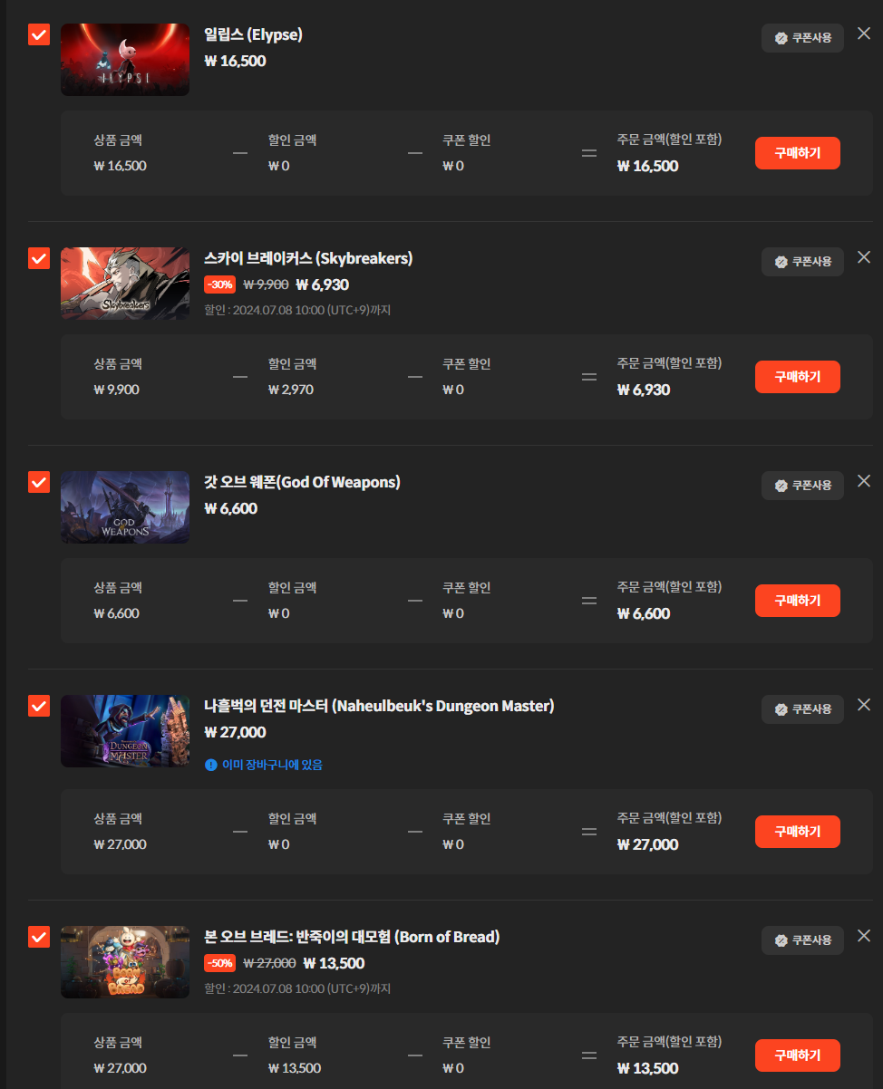The image size is (883, 1089).
Task: Uncheck the Skybreakers item checkbox
Action: click(x=39, y=259)
